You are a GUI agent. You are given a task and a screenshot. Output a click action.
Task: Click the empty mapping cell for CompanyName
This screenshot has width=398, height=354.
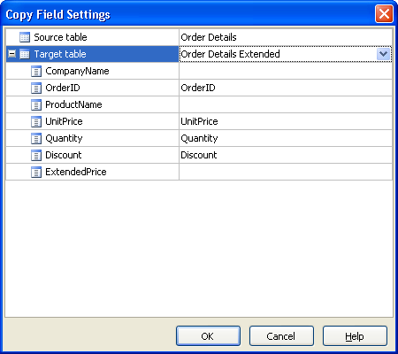click(286, 71)
